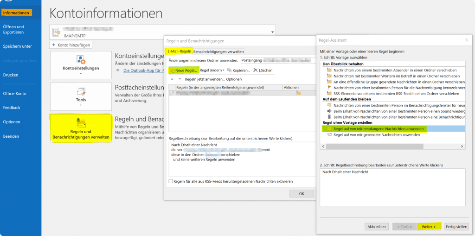Viewport: 475px width, 236px height.
Task: Click the Kontoeinstellungen account settings icon
Action: coord(81,59)
